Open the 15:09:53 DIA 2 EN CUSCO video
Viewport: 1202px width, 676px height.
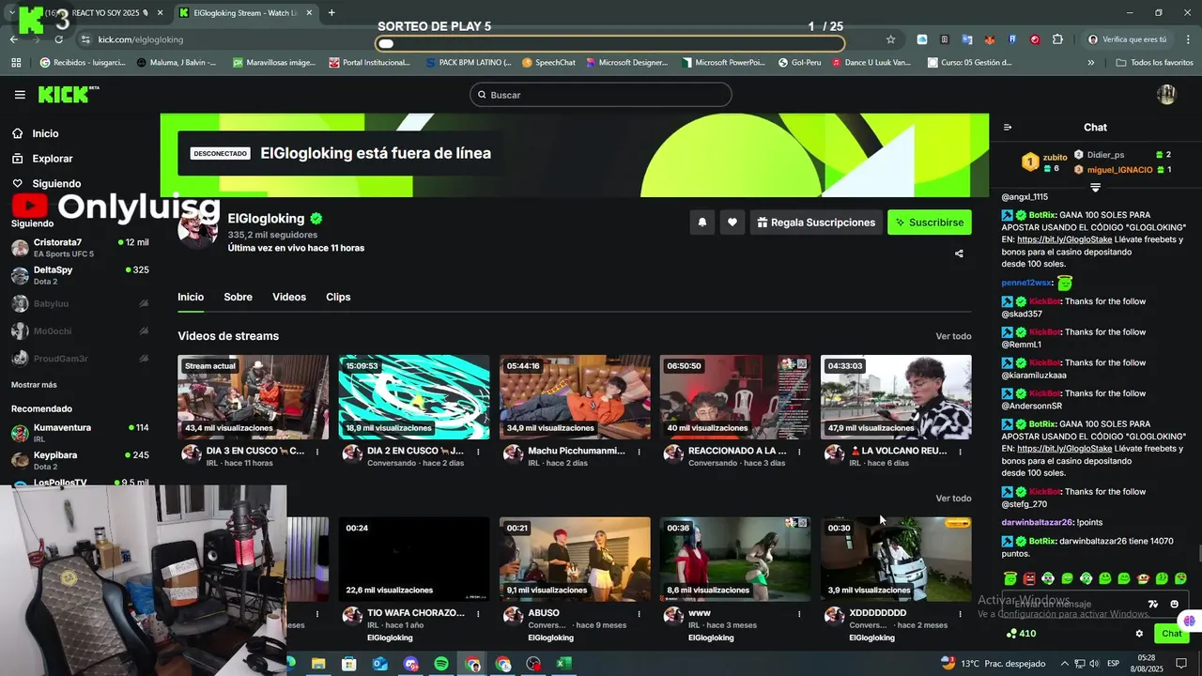point(414,397)
